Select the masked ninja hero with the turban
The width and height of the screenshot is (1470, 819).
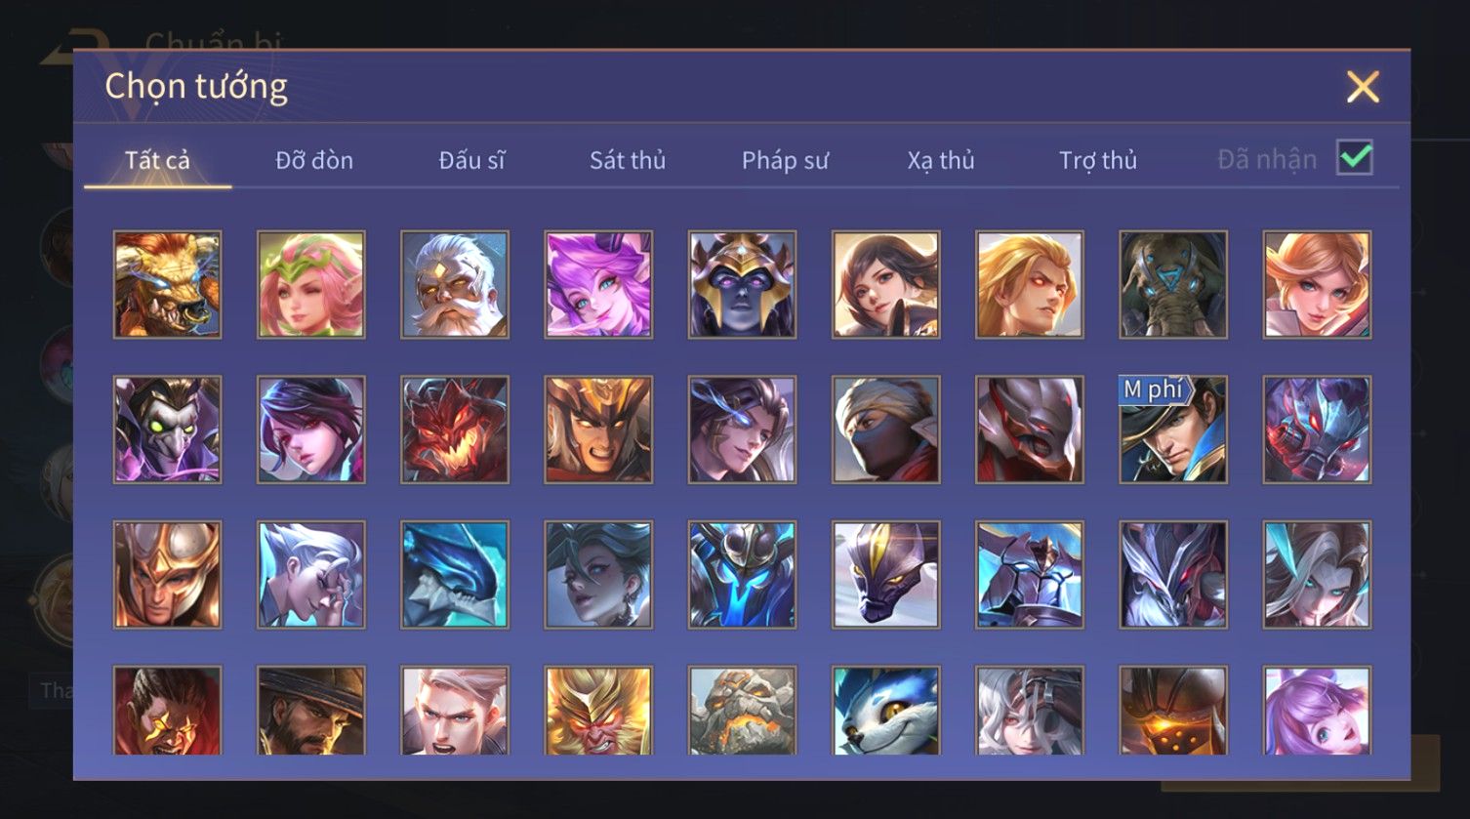coord(886,430)
